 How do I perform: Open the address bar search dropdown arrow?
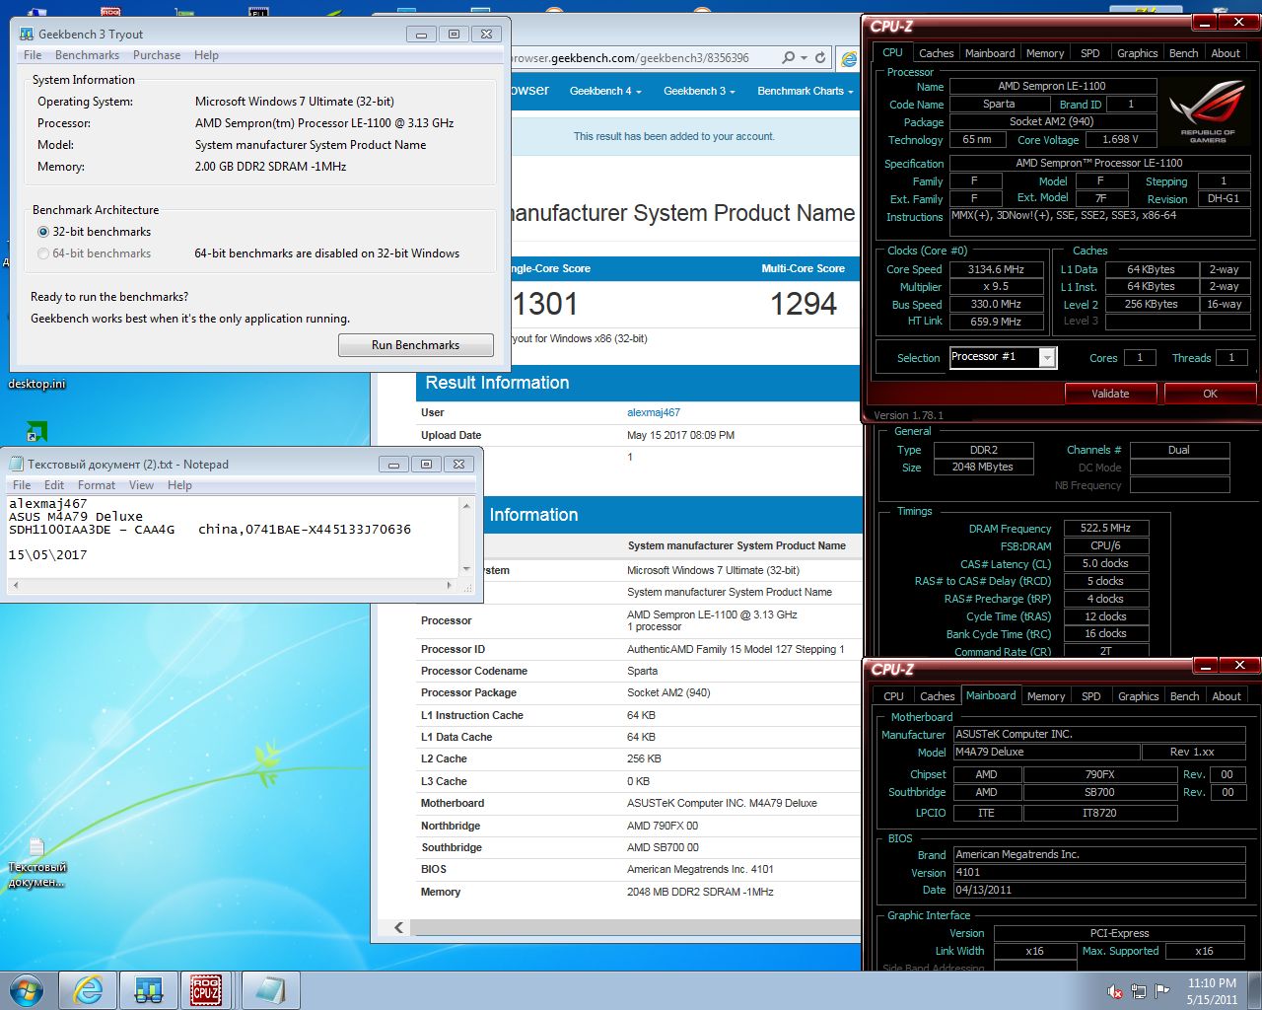804,58
